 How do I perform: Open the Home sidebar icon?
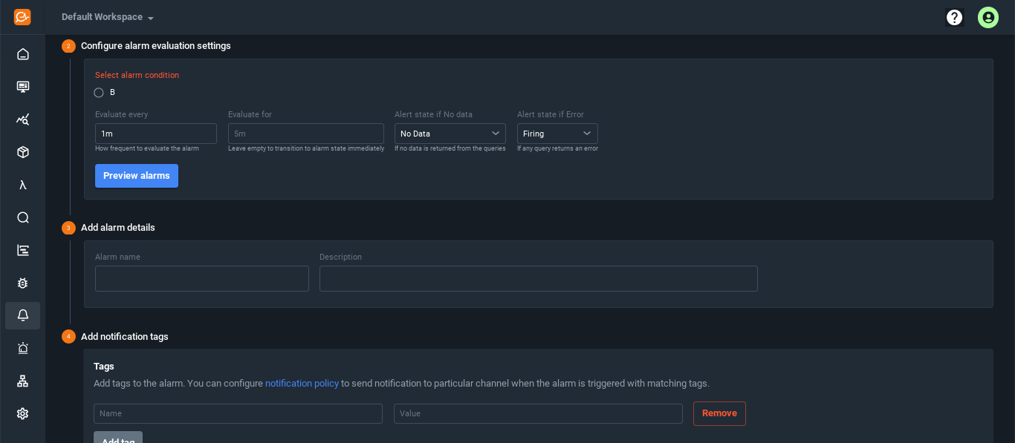coord(22,53)
